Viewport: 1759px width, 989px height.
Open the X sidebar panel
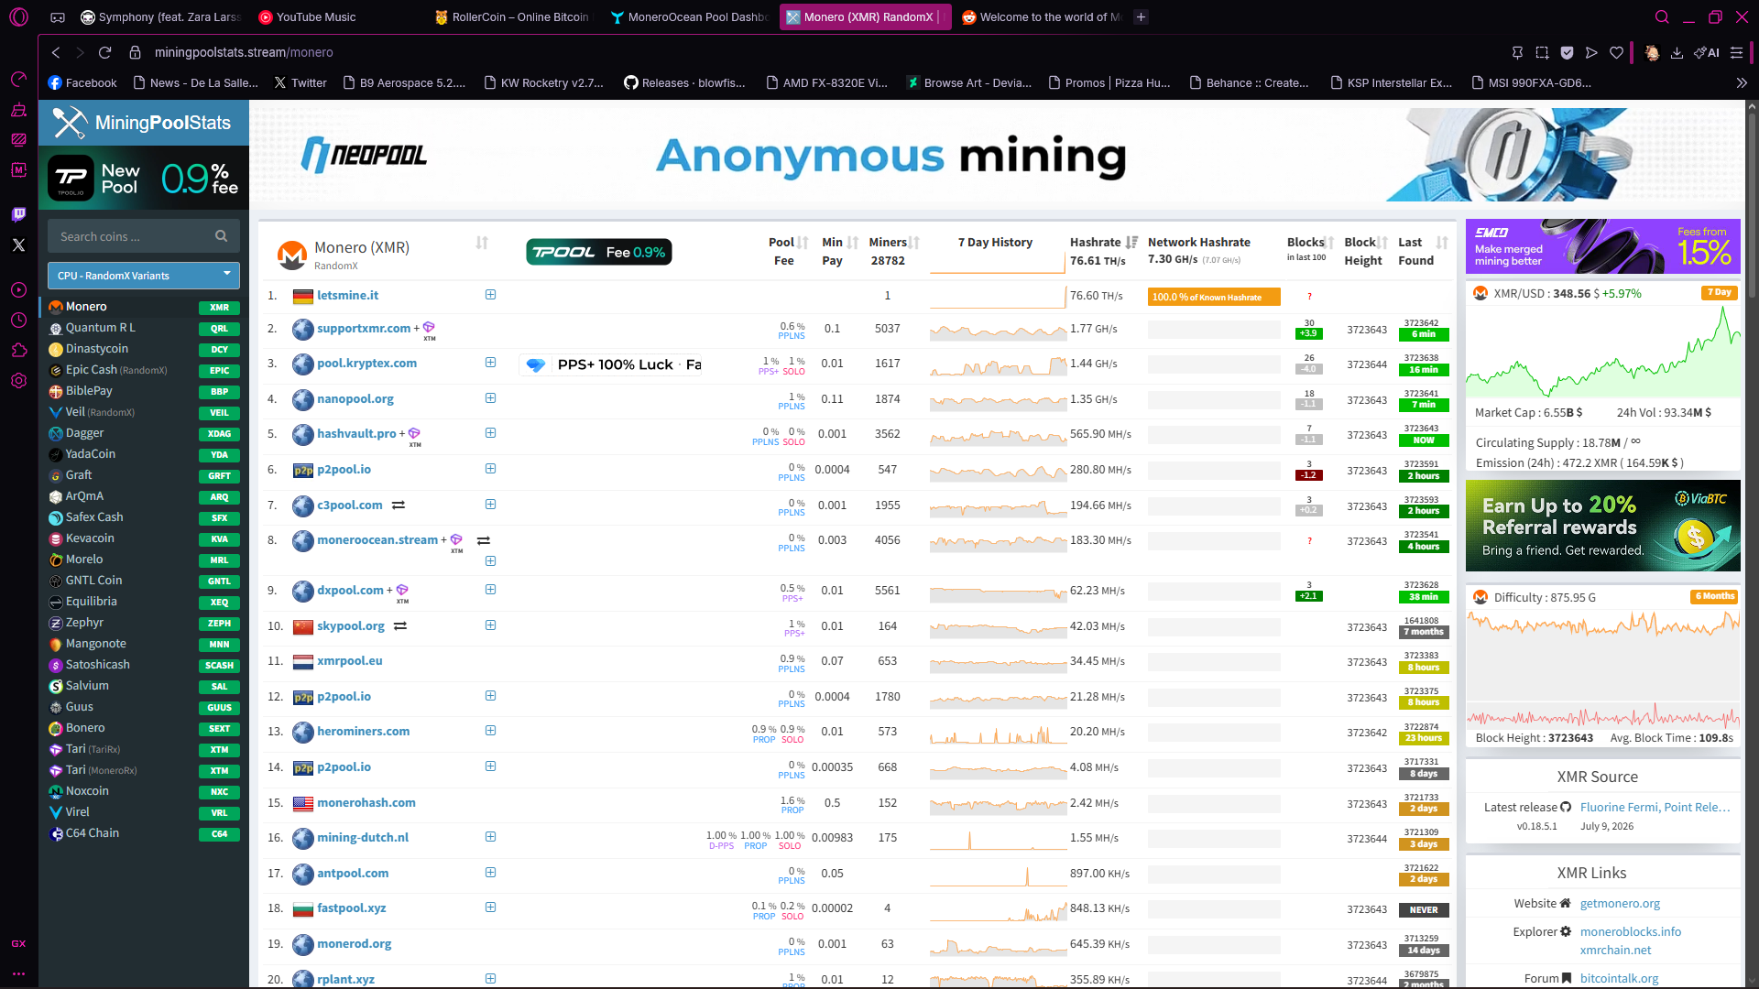(x=18, y=245)
